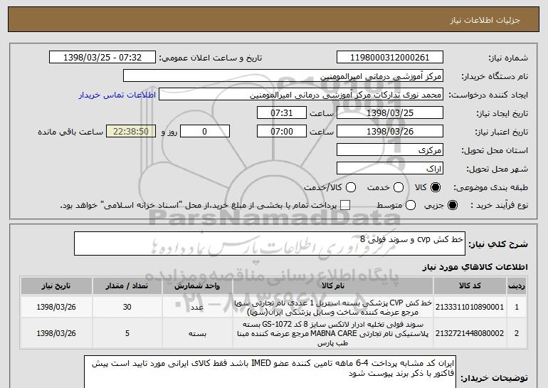The image size is (548, 388).
Task: Click the section title اطلاعات کالاهای مورد نیاز
Action: (x=475, y=267)
